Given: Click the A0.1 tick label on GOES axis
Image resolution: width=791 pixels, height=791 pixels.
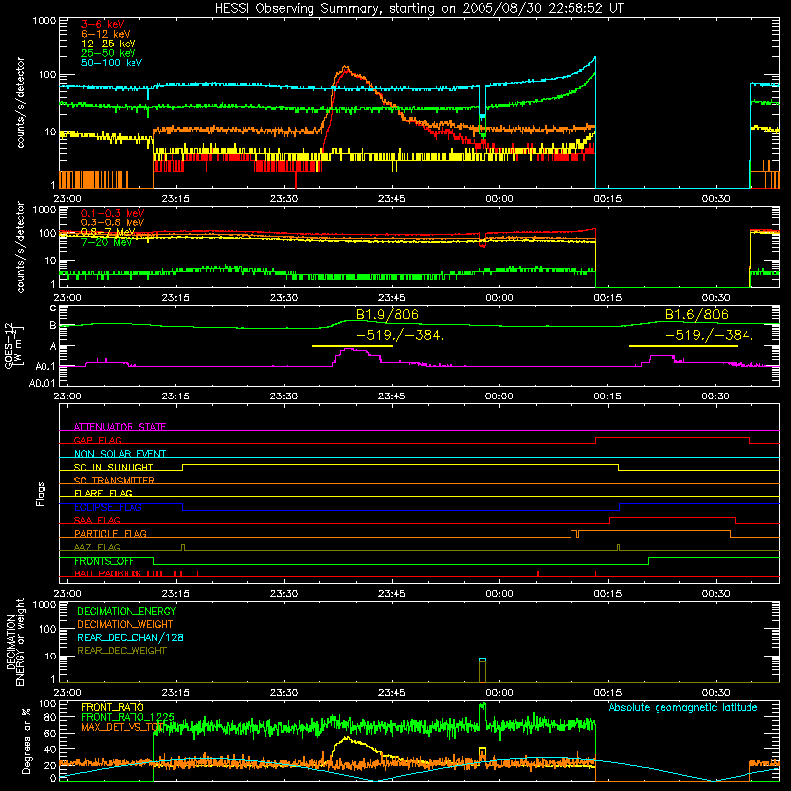Looking at the screenshot, I should tap(44, 366).
